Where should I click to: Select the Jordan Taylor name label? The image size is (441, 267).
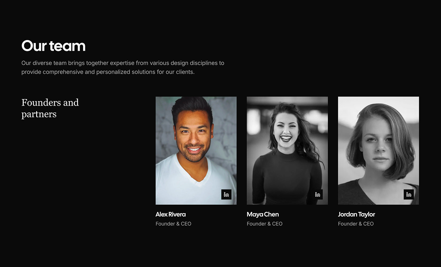coord(356,214)
